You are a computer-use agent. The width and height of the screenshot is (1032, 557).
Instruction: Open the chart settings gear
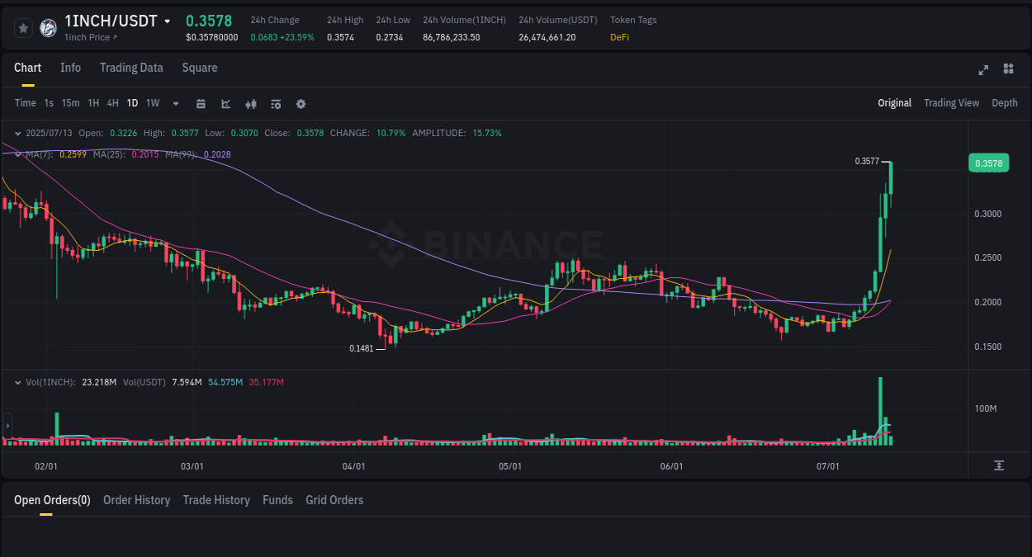tap(301, 103)
